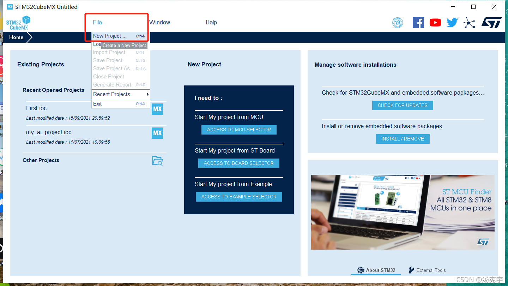The width and height of the screenshot is (508, 286).
Task: Click the New Project panel heading
Action: coord(204,64)
